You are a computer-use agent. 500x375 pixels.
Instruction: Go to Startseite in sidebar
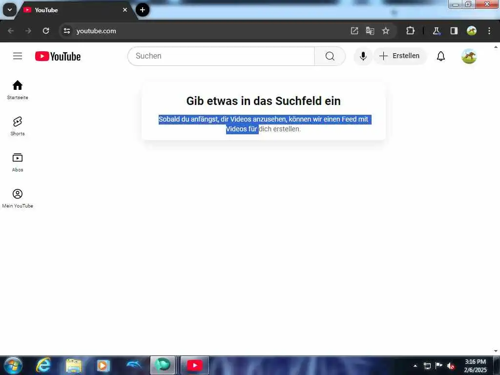18,90
